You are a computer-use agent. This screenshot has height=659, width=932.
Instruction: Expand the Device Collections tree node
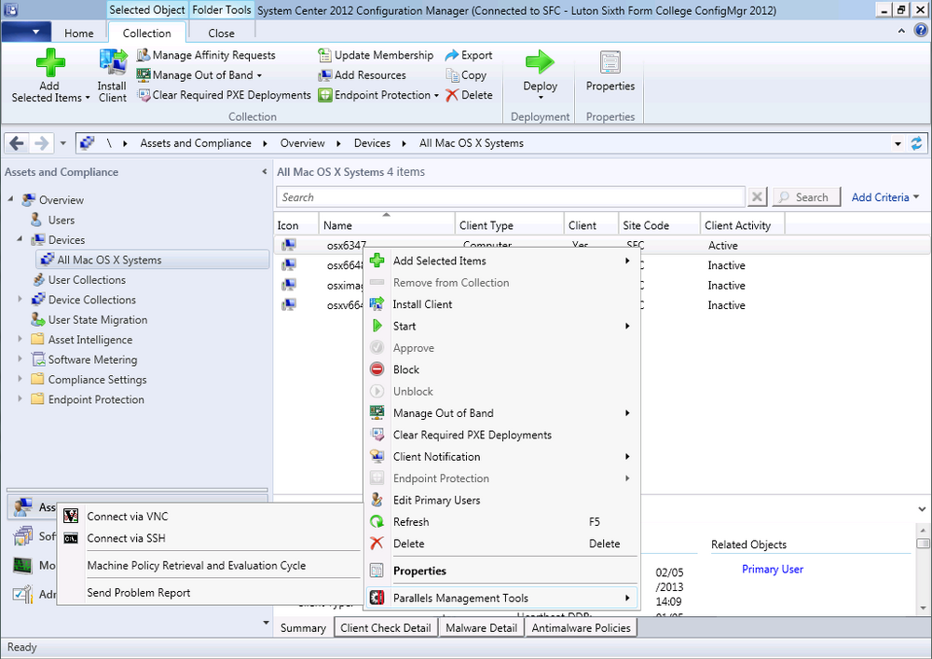pyautogui.click(x=20, y=299)
